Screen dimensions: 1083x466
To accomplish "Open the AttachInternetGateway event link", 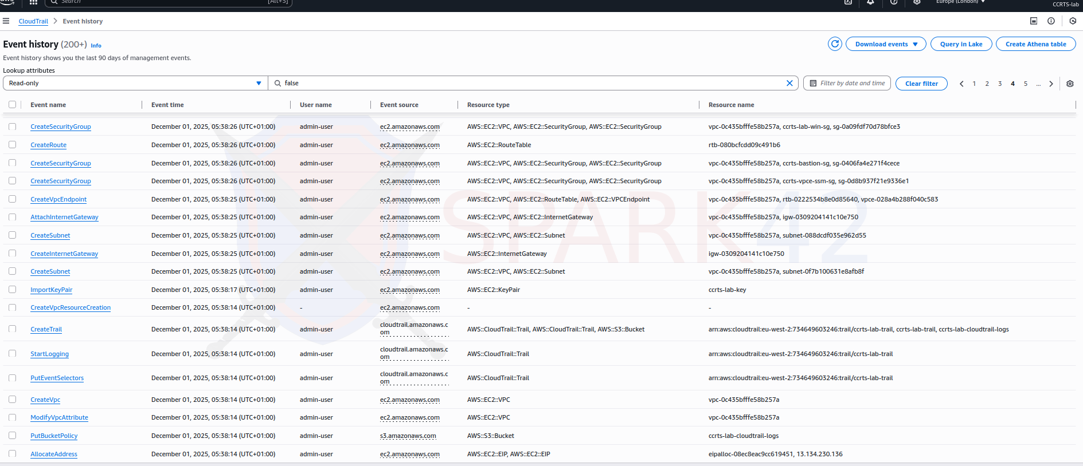I will (x=64, y=217).
